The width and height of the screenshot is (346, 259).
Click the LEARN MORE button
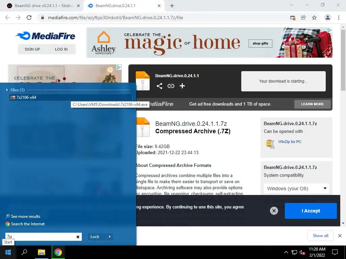[313, 104]
